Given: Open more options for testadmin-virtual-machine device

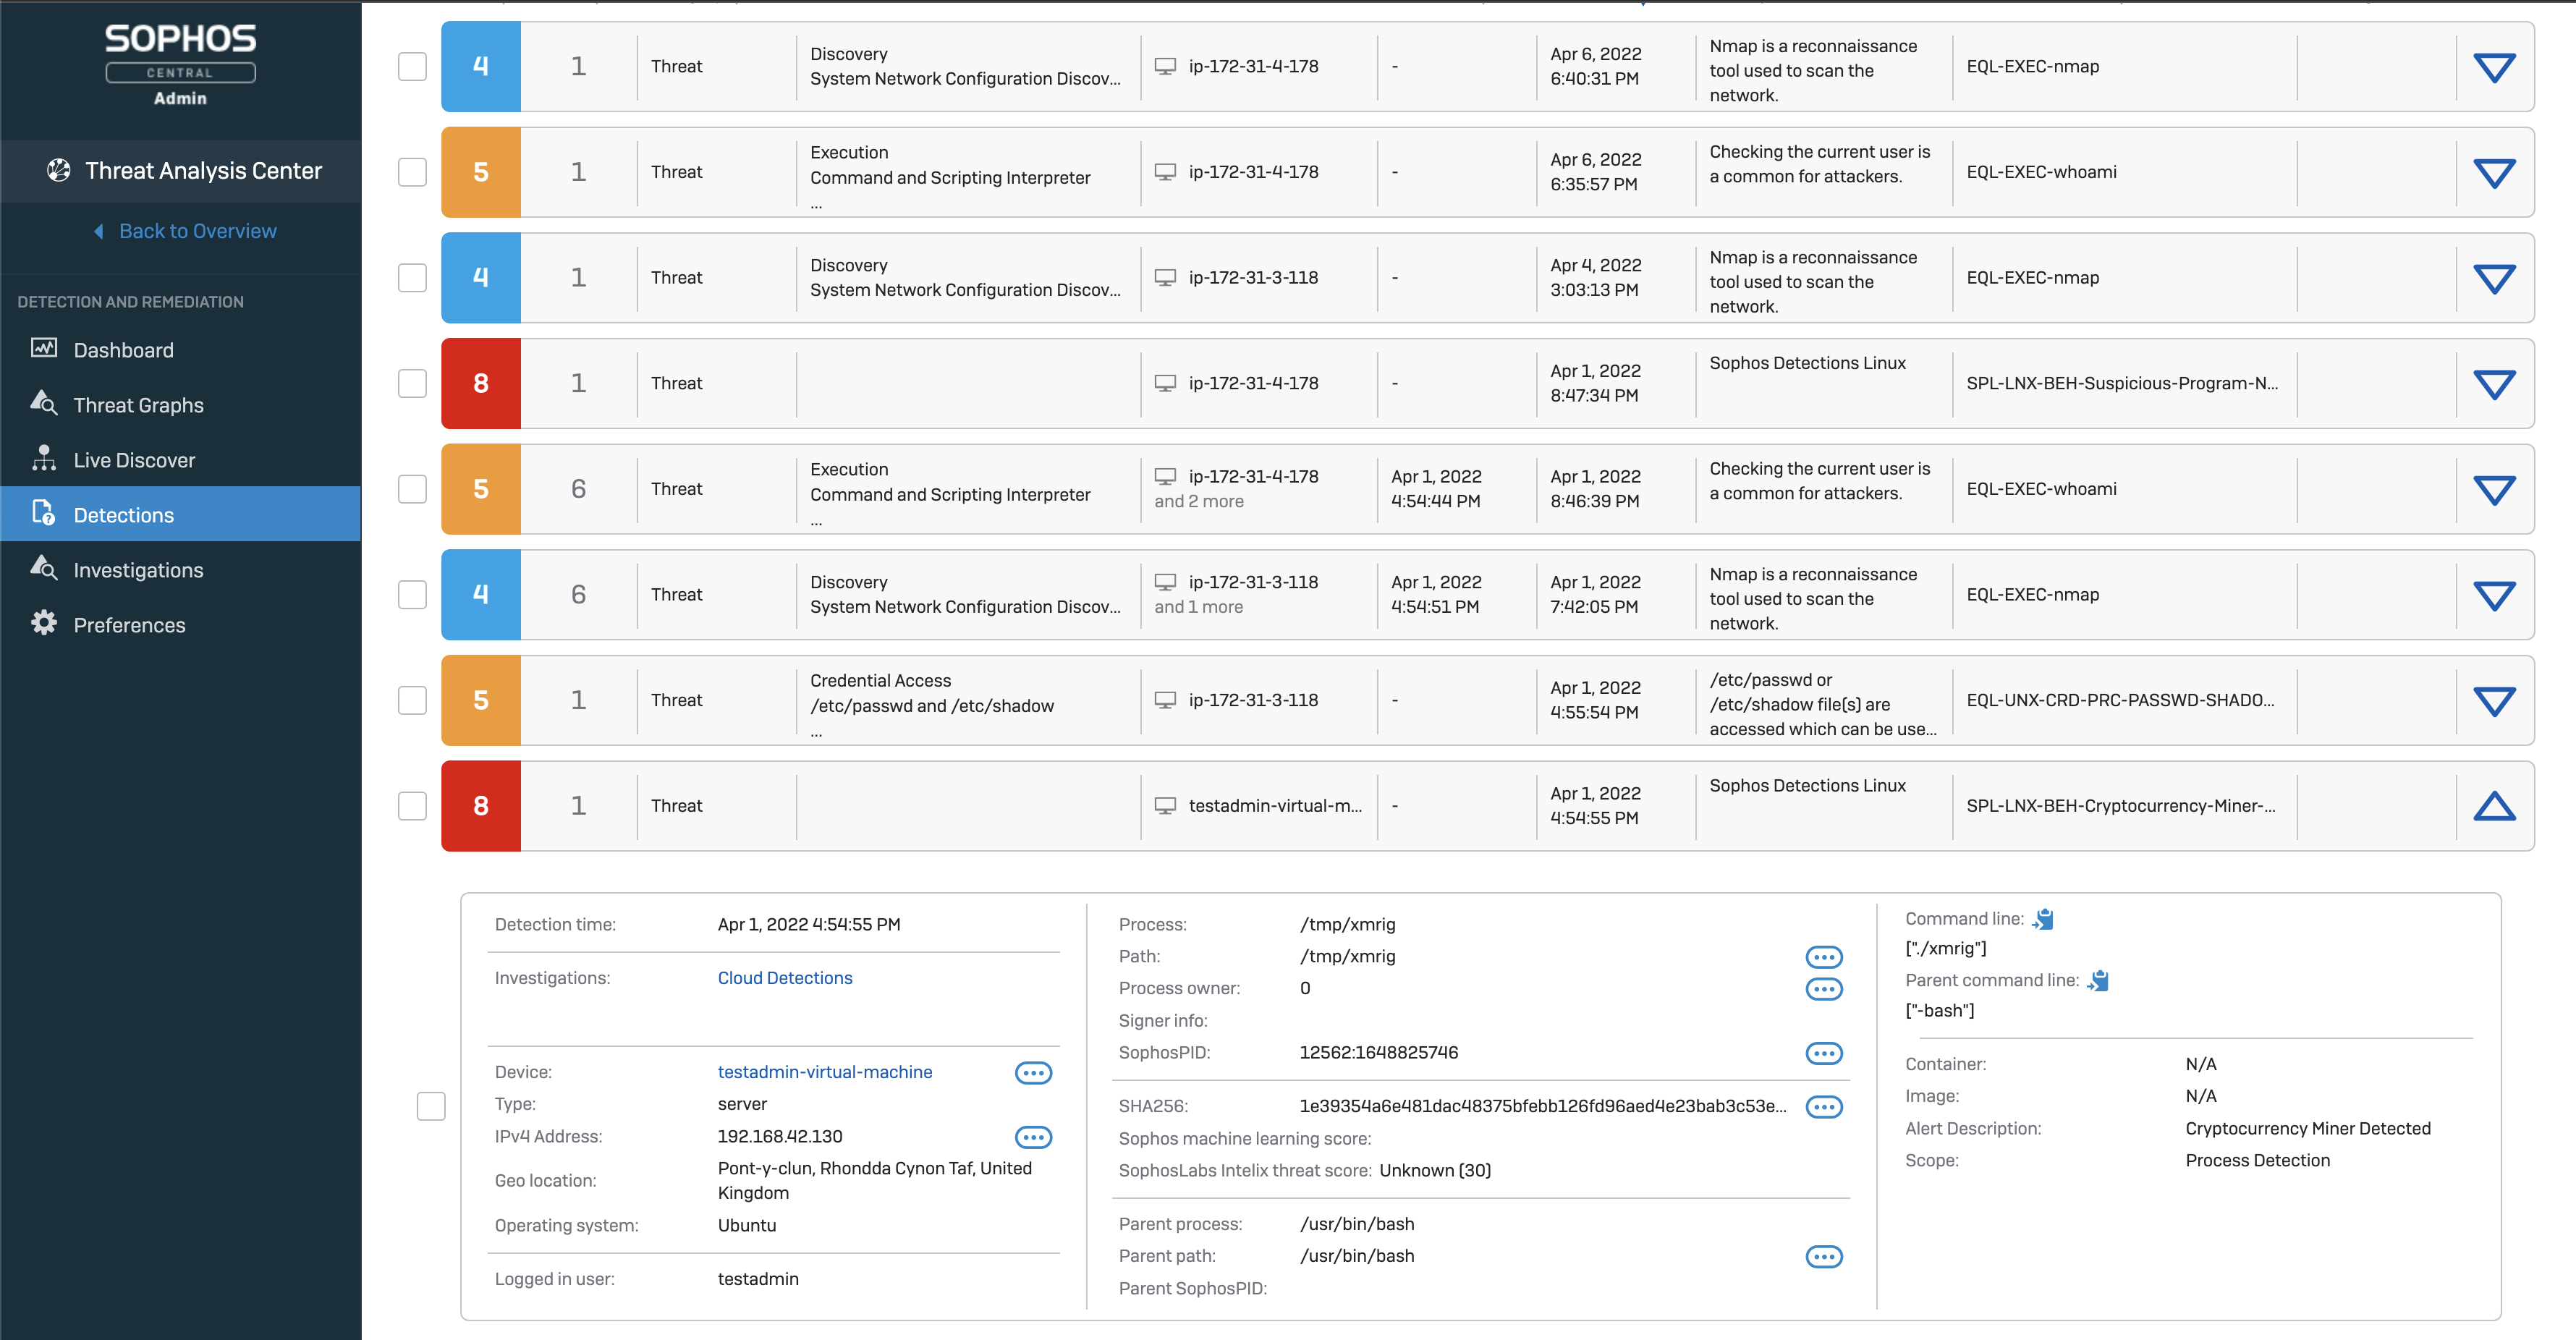Looking at the screenshot, I should [1033, 1073].
